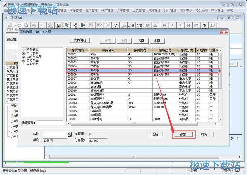Click the save floppy disk toolbar icon
The image size is (247, 175).
click(58, 26)
